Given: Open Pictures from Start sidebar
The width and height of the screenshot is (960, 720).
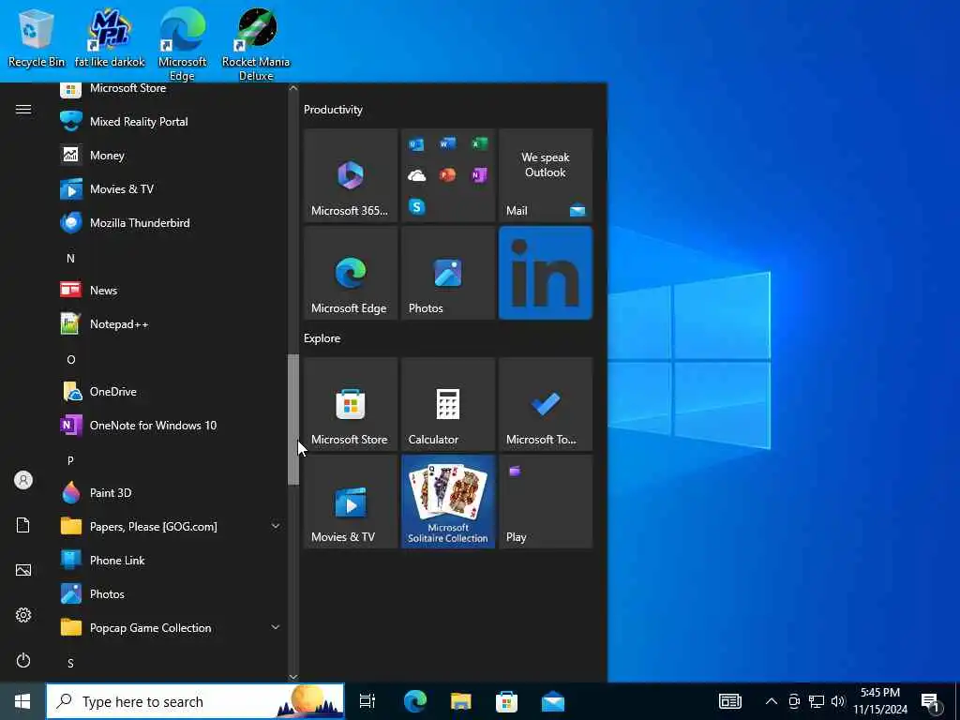Looking at the screenshot, I should [23, 570].
